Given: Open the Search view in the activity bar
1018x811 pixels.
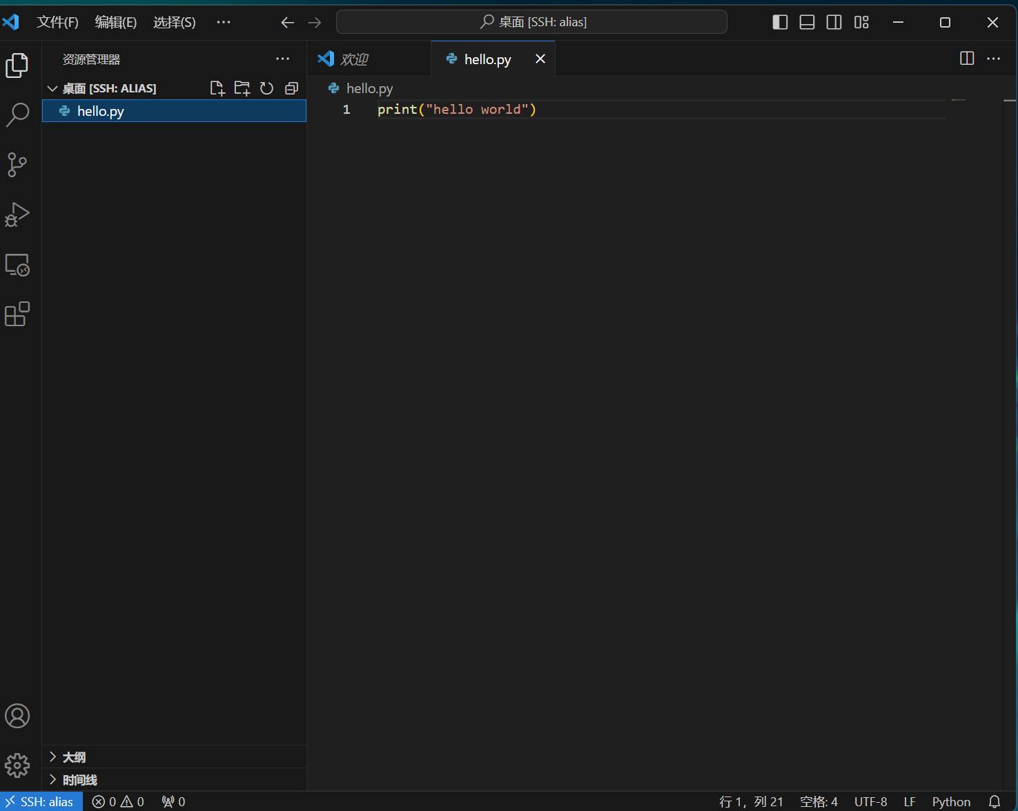Looking at the screenshot, I should 17,115.
